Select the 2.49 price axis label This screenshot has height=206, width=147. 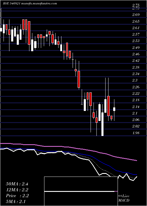tap(136, 47)
